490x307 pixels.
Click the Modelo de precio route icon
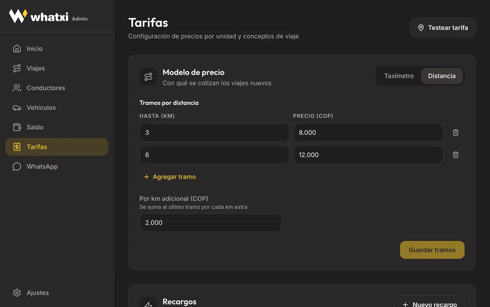click(x=148, y=77)
